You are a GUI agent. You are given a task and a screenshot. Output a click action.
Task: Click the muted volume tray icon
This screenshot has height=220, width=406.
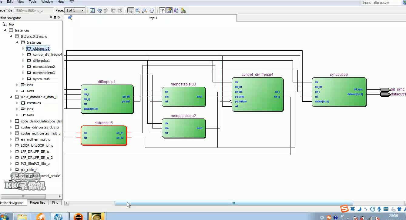coord(377,218)
